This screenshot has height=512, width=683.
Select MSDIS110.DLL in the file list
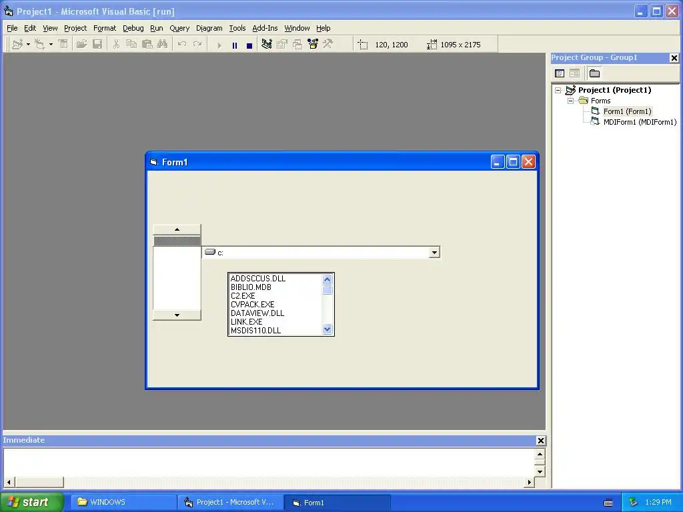point(255,331)
